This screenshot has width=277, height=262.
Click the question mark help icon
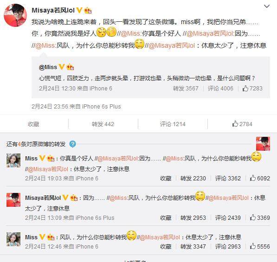click(72, 144)
